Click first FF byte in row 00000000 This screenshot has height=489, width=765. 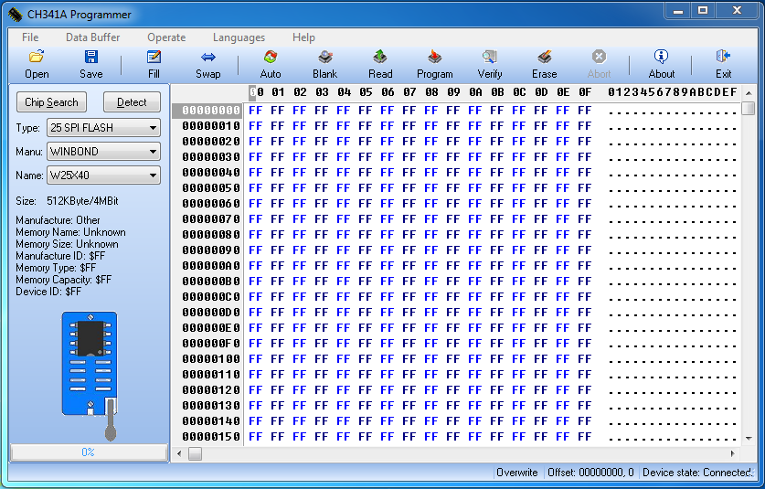(x=256, y=111)
